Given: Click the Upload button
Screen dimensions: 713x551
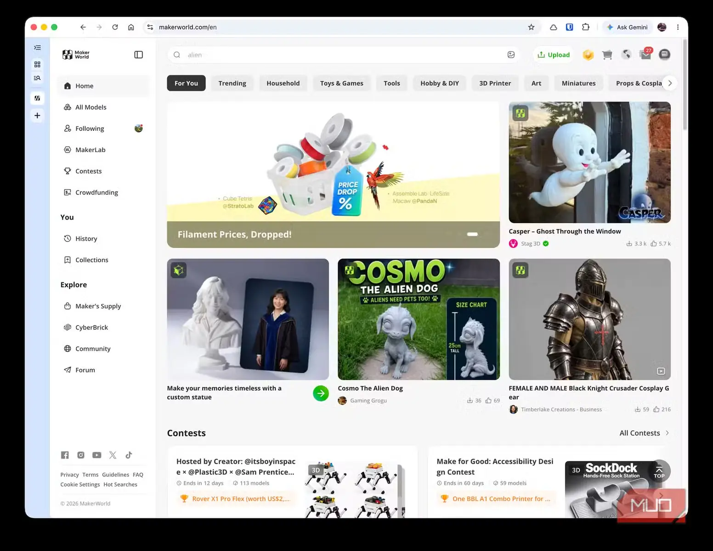Looking at the screenshot, I should [554, 55].
